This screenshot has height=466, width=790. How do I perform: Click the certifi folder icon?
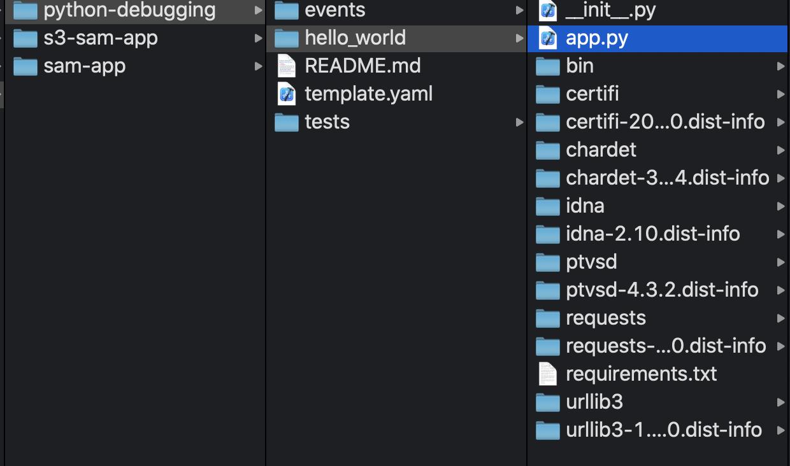point(547,94)
